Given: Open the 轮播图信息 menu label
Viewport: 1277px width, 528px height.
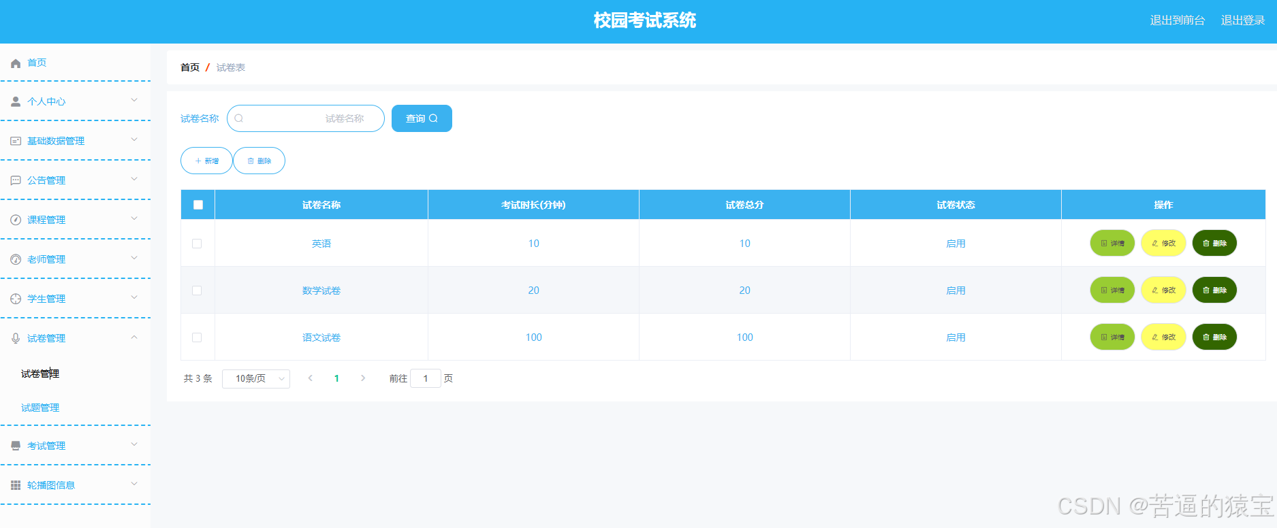Looking at the screenshot, I should pos(51,486).
